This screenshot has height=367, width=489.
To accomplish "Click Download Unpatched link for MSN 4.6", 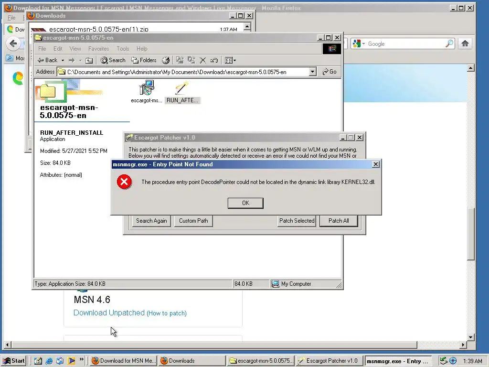I will pyautogui.click(x=109, y=313).
